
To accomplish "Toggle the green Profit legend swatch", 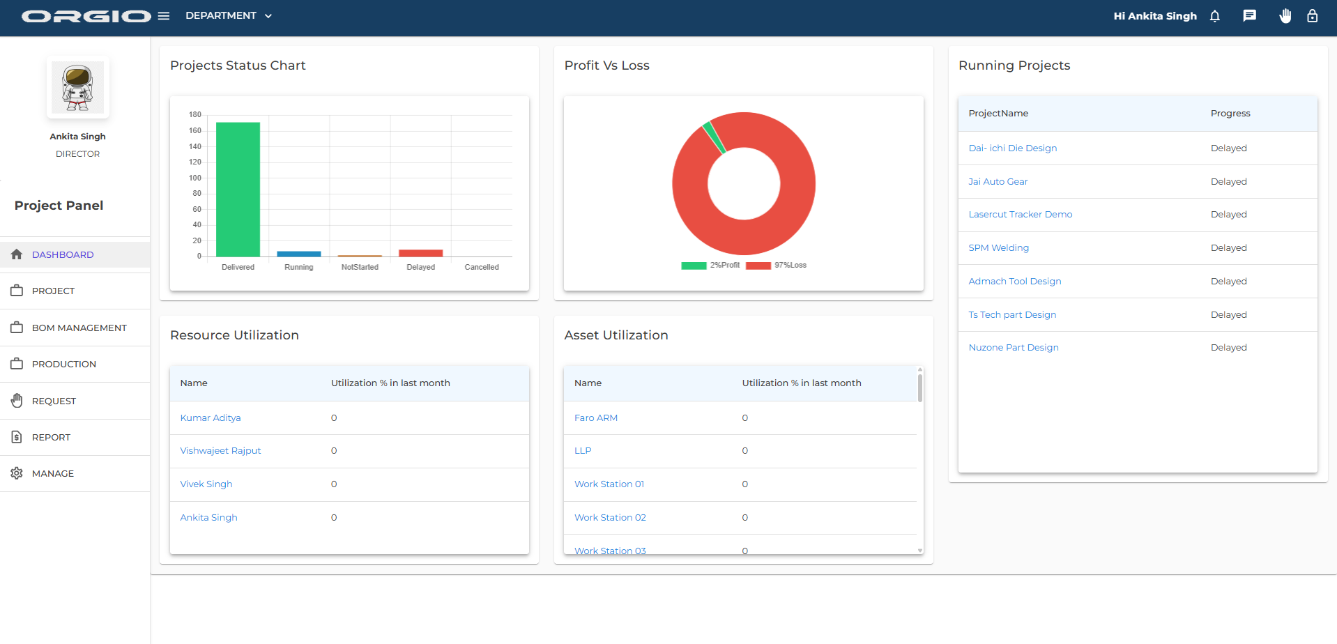I will tap(694, 266).
